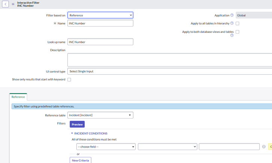Collapse the Incident Conditions triangle

tap(72, 133)
